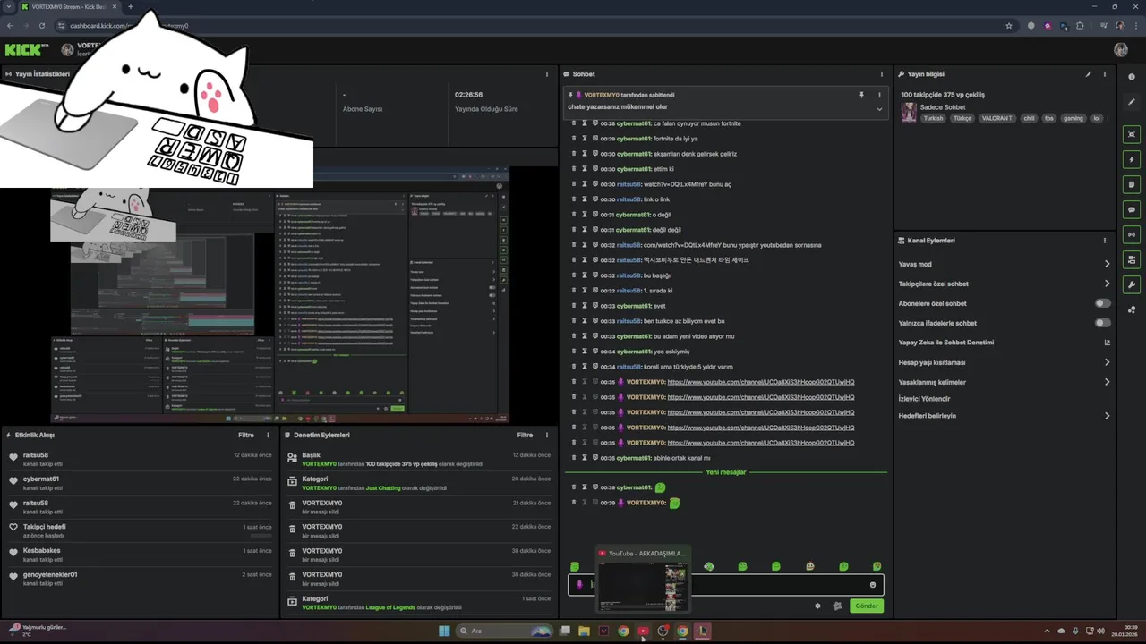The image size is (1146, 644).
Task: Toggle the wrench widget icon in sidebar
Action: point(1132,284)
